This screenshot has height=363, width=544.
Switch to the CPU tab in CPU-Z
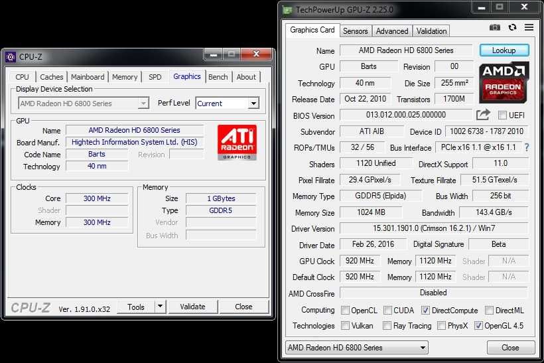(22, 77)
